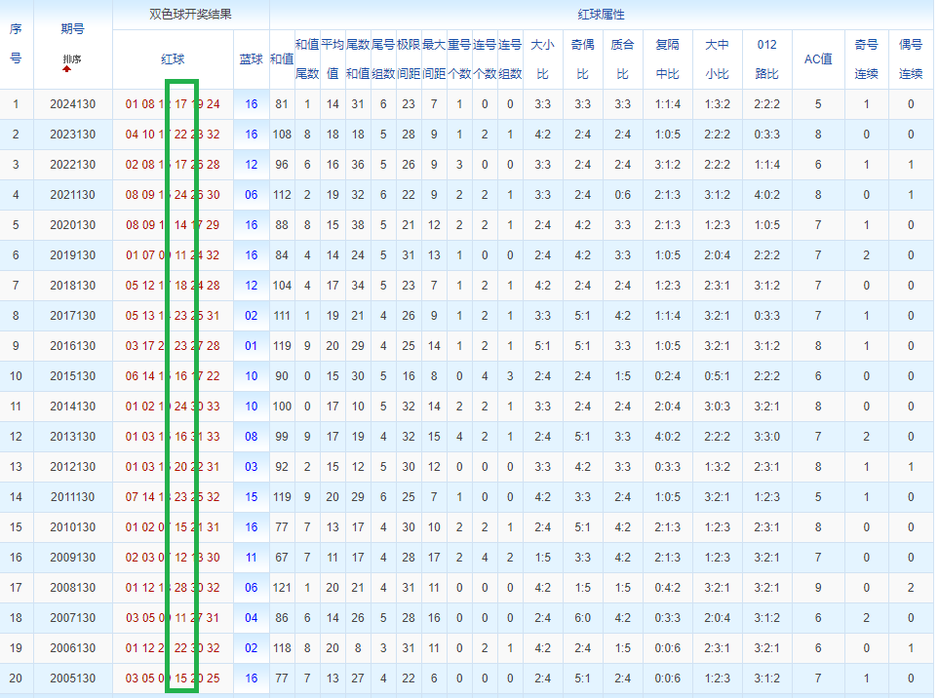The image size is (939, 698).
Task: Select period number 2019130
Action: coord(72,255)
